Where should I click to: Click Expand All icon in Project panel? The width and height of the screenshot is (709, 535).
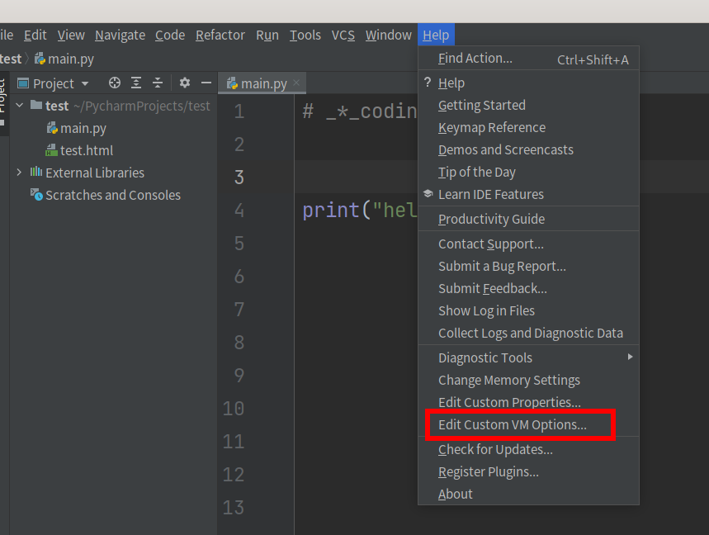(136, 83)
